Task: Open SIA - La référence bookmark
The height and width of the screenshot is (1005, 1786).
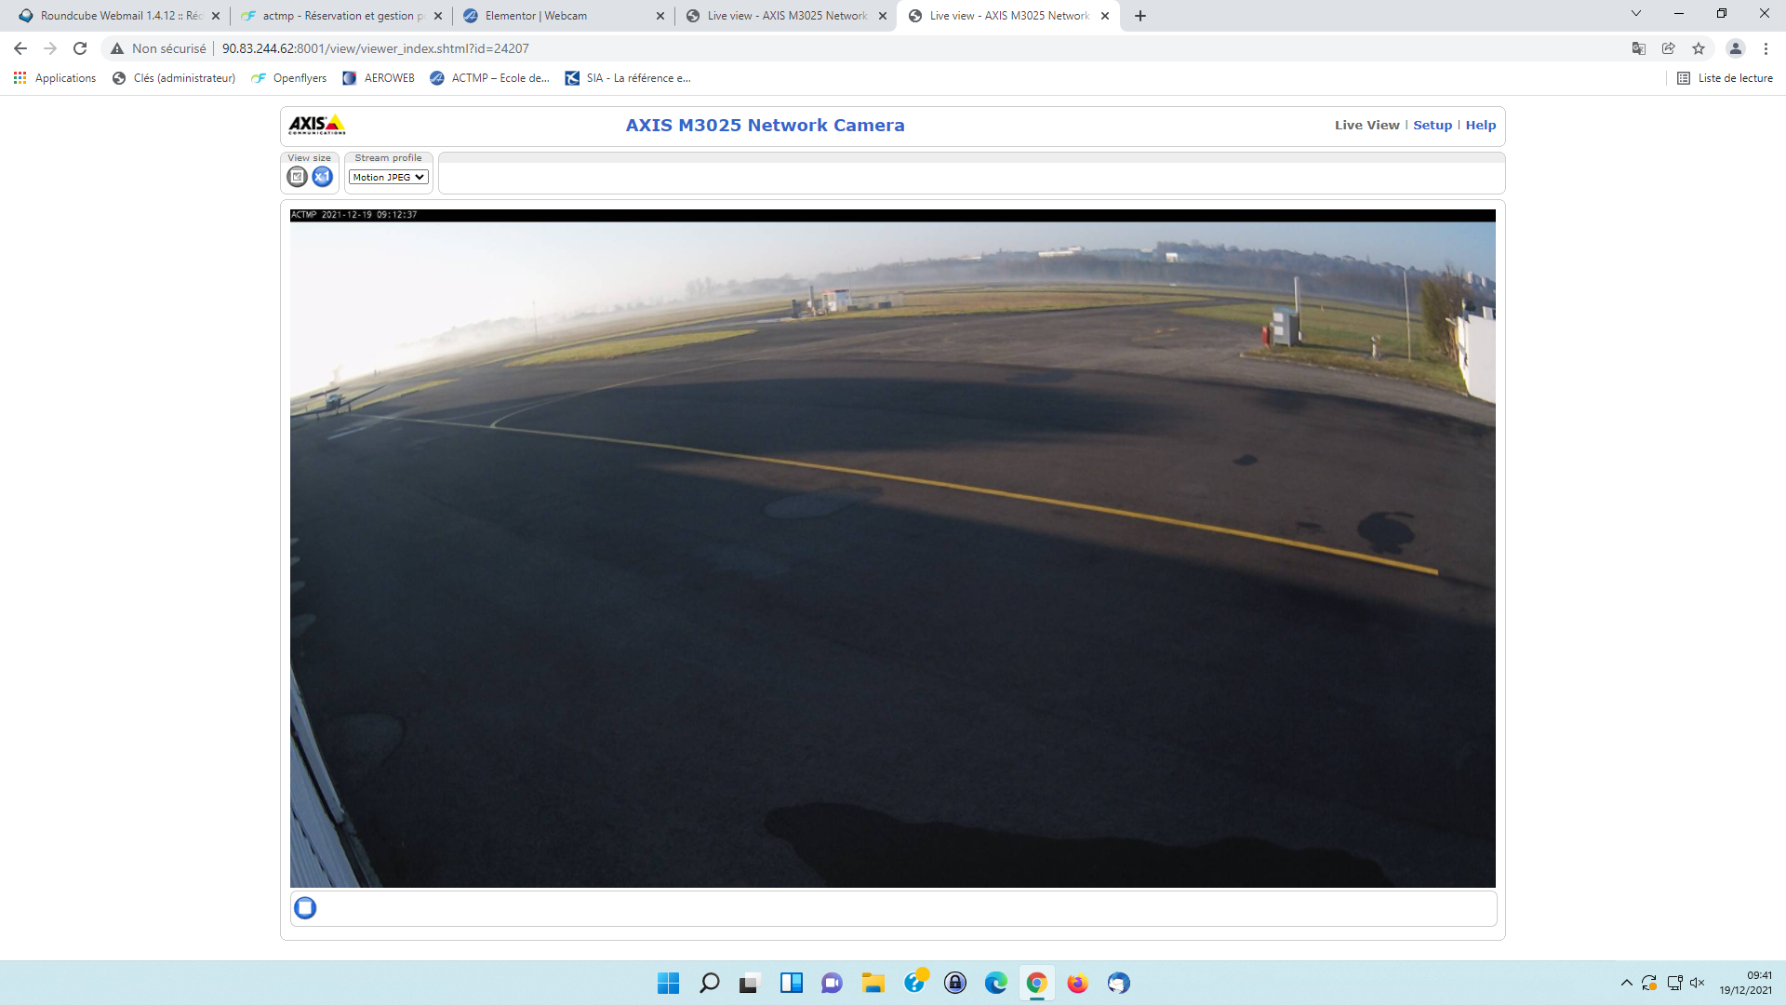Action: (x=628, y=78)
